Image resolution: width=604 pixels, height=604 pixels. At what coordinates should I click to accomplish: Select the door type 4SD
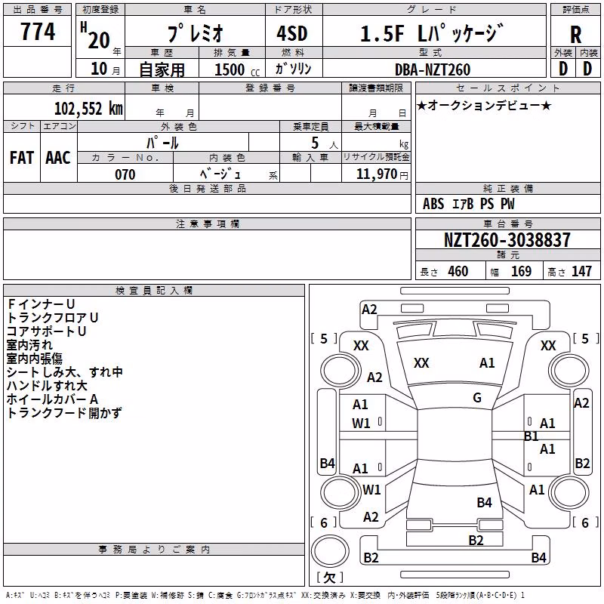click(x=292, y=33)
